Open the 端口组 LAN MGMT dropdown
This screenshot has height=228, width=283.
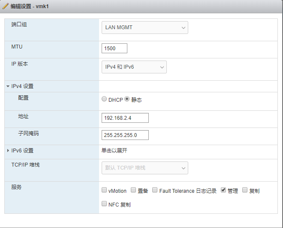[145, 28]
